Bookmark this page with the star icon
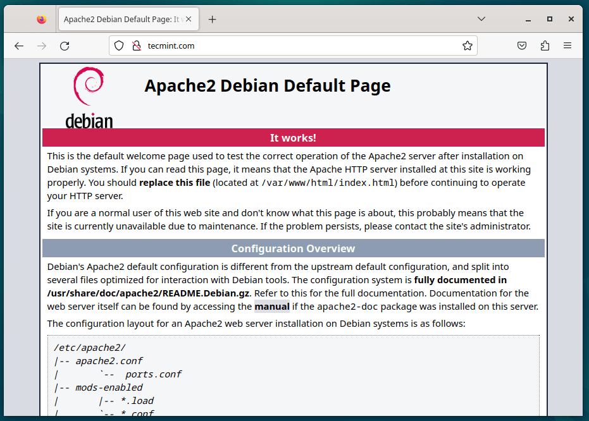Image resolution: width=589 pixels, height=421 pixels. (468, 46)
